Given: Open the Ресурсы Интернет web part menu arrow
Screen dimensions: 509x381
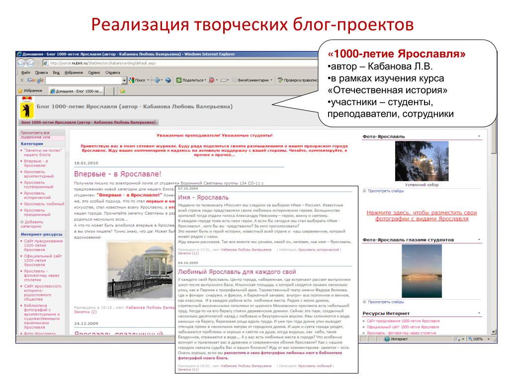Looking at the screenshot, I should click(x=479, y=313).
